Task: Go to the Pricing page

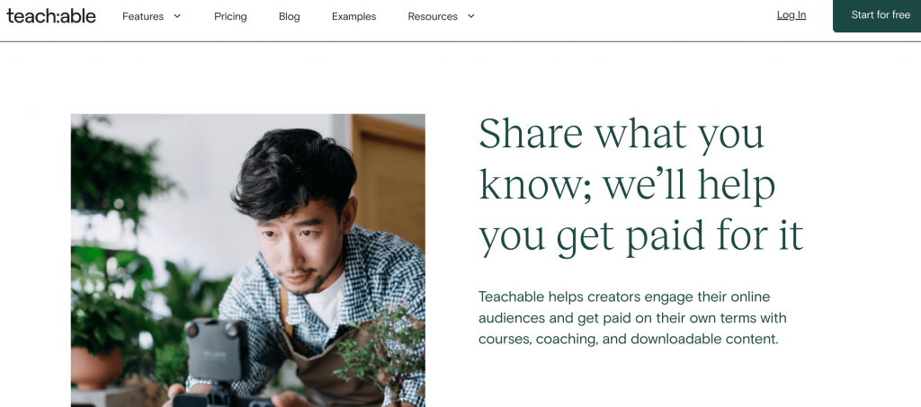Action: [230, 16]
